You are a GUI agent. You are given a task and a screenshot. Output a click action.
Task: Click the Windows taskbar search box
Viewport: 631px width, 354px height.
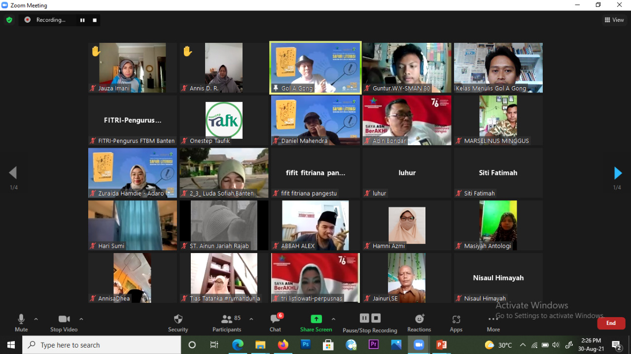coord(102,345)
